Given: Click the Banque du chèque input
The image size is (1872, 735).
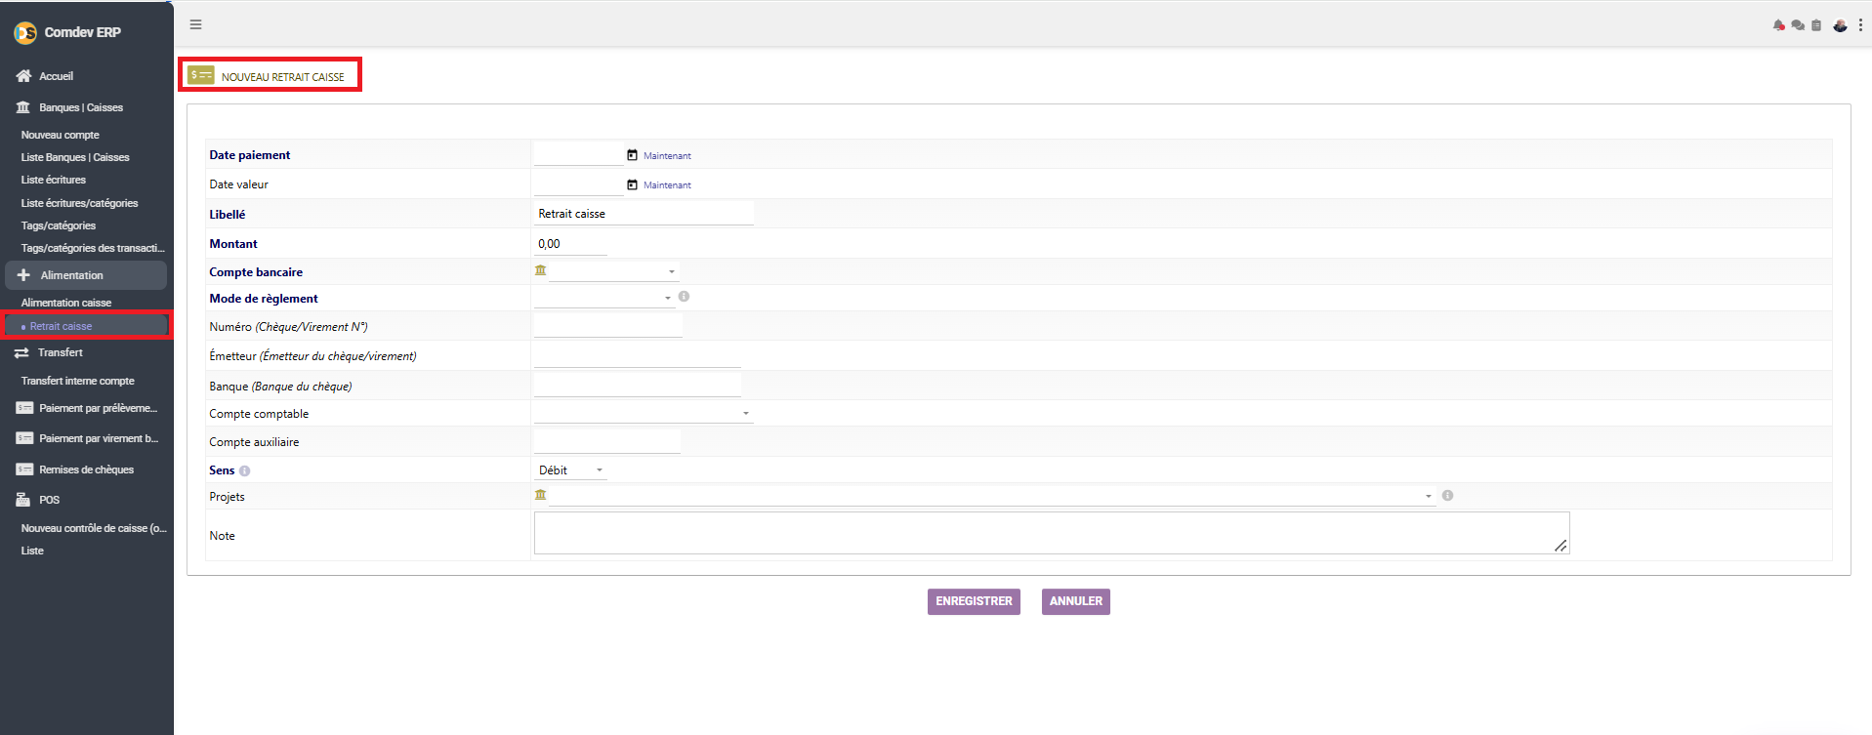Looking at the screenshot, I should coord(638,386).
